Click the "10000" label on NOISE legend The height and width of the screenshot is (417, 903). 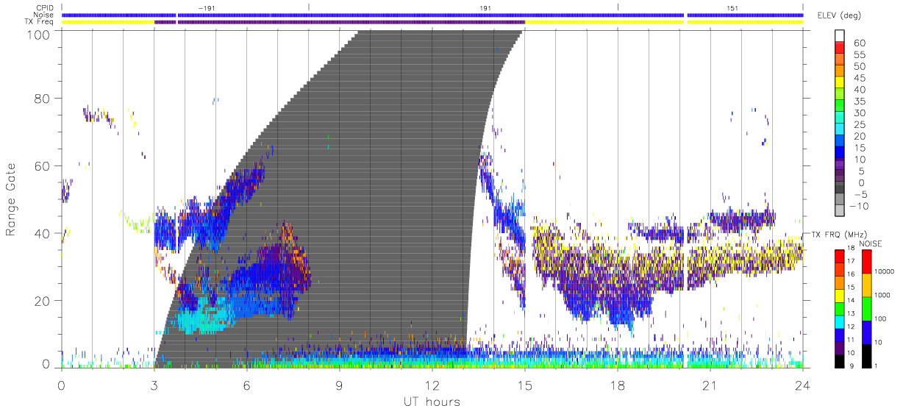(886, 271)
